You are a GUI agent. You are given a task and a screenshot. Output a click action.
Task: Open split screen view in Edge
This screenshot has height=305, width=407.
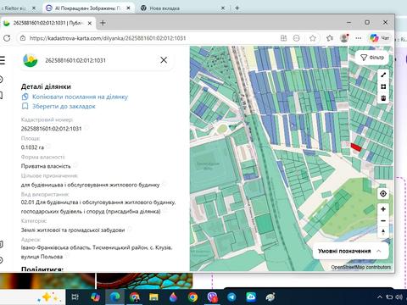(283, 38)
